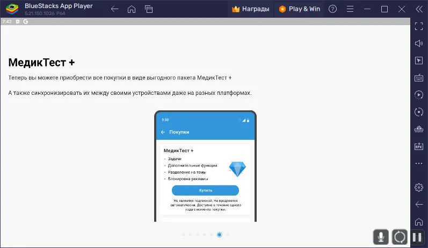Click the 'Задачи' bullet item
Screen dimensions: 428x248
175,159
